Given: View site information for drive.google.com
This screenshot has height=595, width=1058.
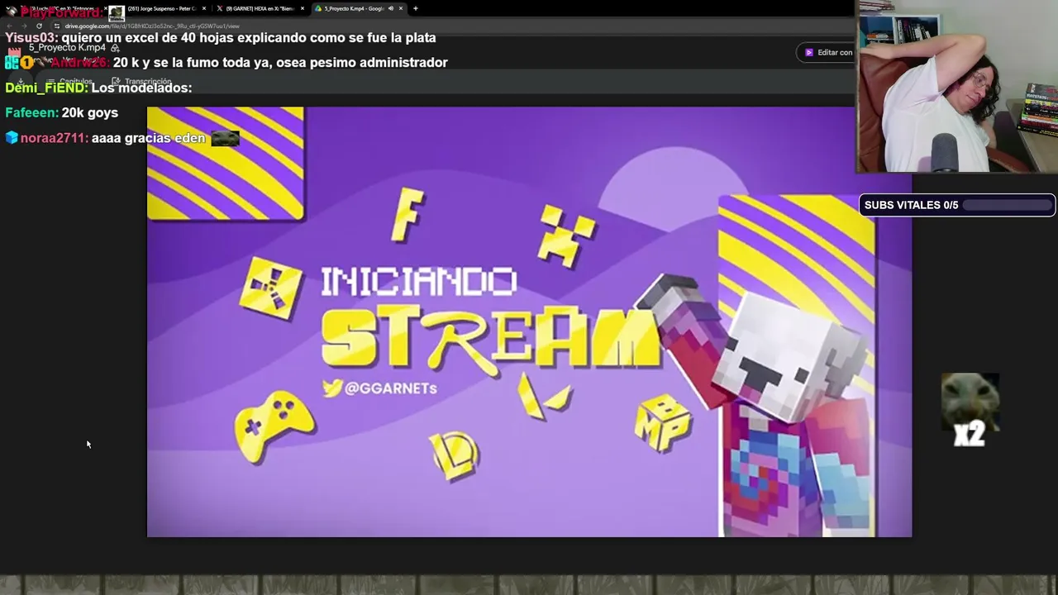Looking at the screenshot, I should pyautogui.click(x=56, y=26).
